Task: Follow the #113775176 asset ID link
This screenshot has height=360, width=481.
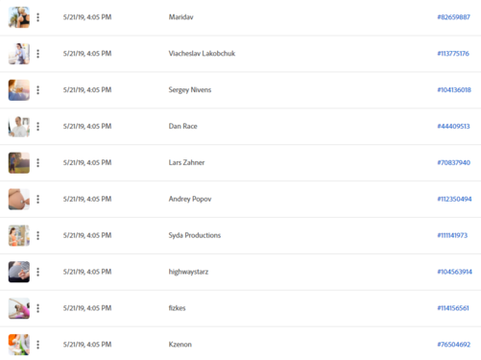Action: (453, 54)
